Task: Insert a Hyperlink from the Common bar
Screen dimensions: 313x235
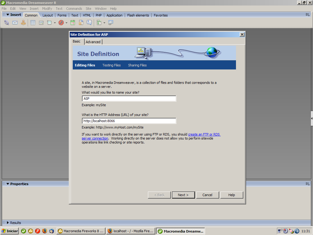Action: (7, 23)
